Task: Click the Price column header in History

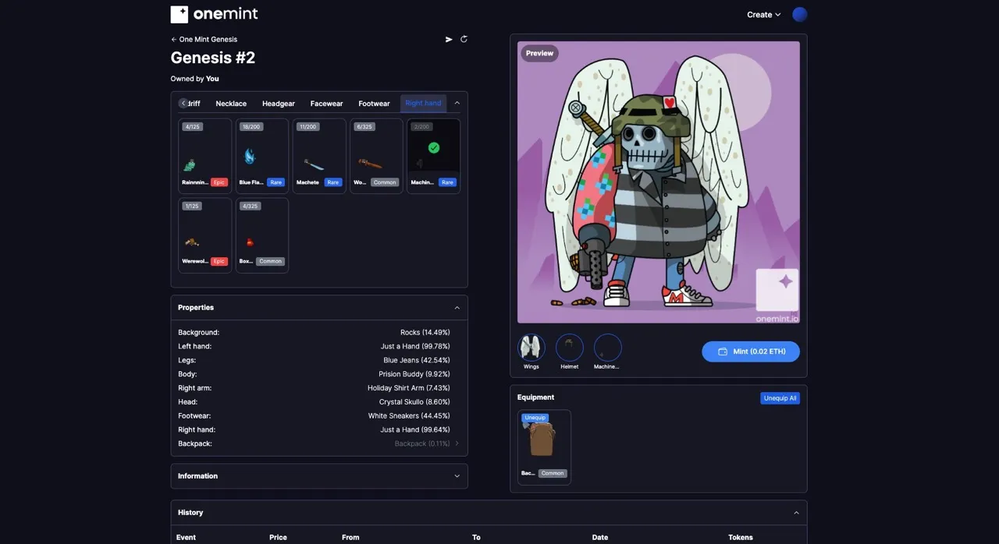Action: (x=278, y=537)
